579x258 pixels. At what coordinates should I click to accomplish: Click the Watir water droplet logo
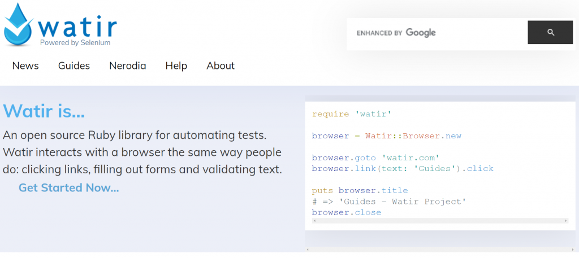19,25
